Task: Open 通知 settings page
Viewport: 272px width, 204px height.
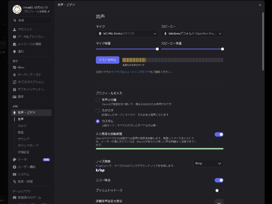Action: (31, 52)
